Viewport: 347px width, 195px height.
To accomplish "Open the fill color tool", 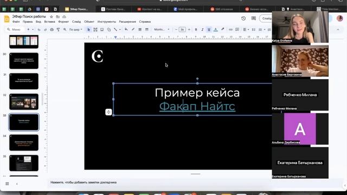I will pos(126,29).
